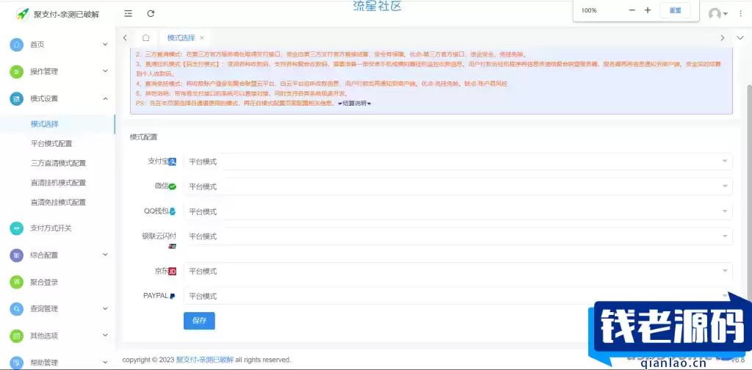This screenshot has width=752, height=370.
Task: Collapse the 模式设置 menu
Action: pos(105,98)
